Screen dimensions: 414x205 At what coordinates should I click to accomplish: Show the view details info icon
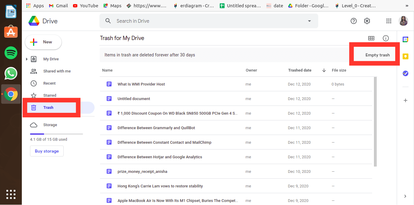[x=386, y=38]
